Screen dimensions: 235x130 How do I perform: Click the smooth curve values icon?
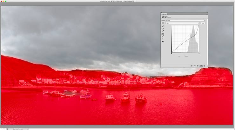(163, 39)
